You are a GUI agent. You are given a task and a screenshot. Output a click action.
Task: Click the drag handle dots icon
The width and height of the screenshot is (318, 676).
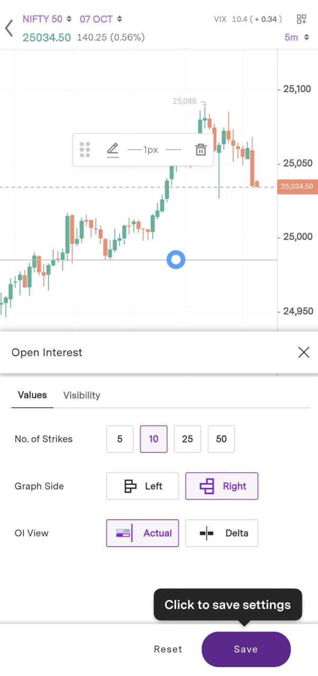point(85,150)
